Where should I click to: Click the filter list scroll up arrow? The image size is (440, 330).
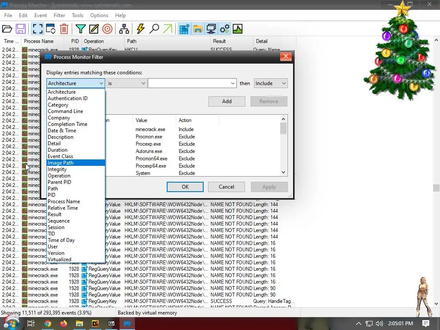[x=284, y=119]
